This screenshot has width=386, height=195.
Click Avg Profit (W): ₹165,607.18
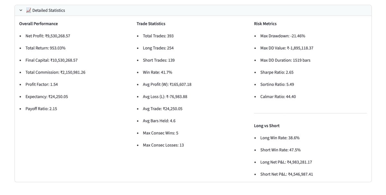[167, 84]
